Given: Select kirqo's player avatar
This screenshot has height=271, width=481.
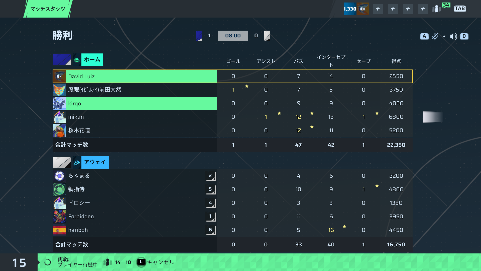Looking at the screenshot, I should click(x=59, y=103).
